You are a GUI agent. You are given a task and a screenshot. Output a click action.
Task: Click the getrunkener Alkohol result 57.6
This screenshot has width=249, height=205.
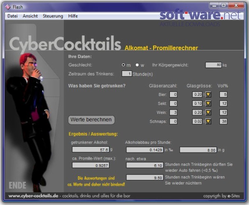coord(91,150)
